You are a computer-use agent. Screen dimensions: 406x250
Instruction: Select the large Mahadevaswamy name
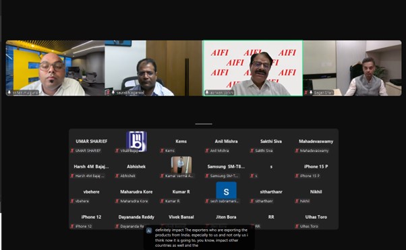(x=316, y=142)
